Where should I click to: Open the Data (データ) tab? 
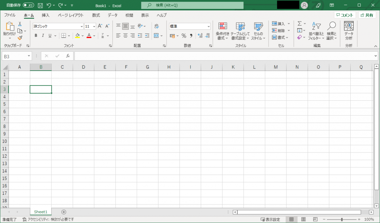[x=112, y=15]
